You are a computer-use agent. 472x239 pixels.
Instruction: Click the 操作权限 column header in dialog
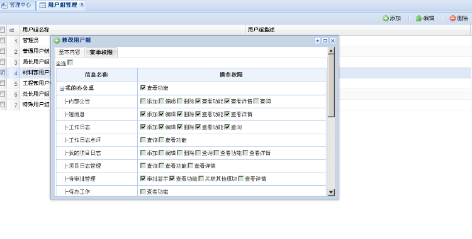coord(232,75)
